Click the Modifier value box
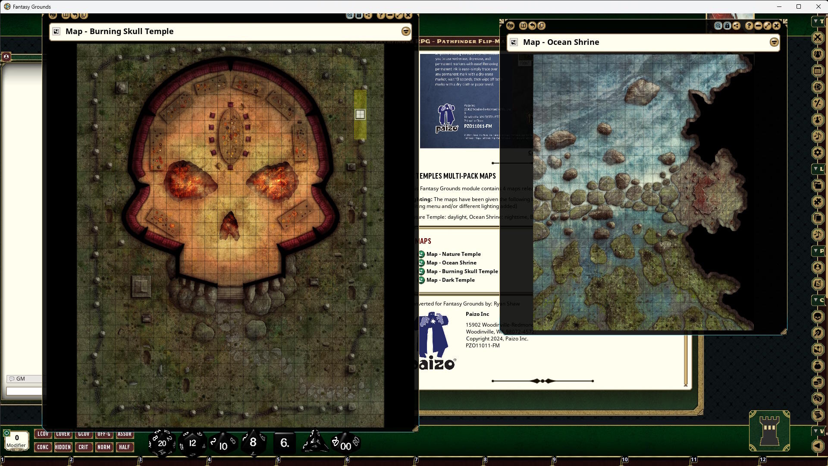Image resolution: width=828 pixels, height=466 pixels. tap(16, 440)
